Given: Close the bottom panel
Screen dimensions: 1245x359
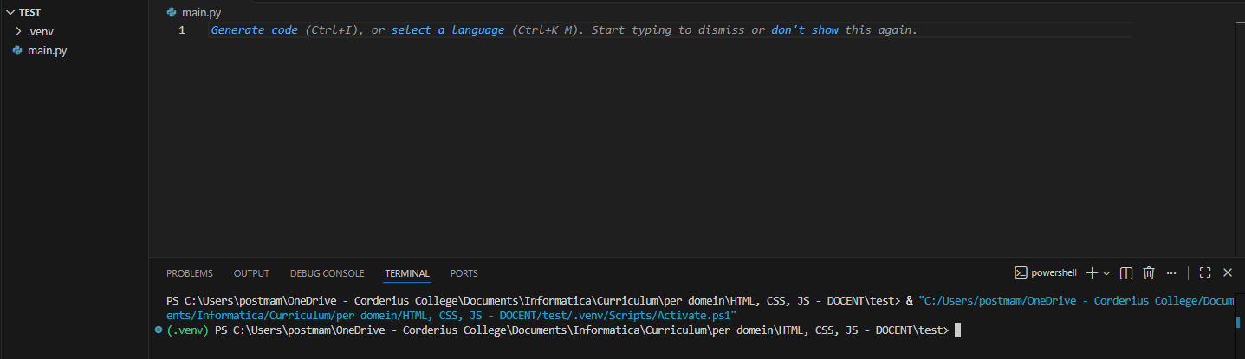Looking at the screenshot, I should [x=1227, y=273].
